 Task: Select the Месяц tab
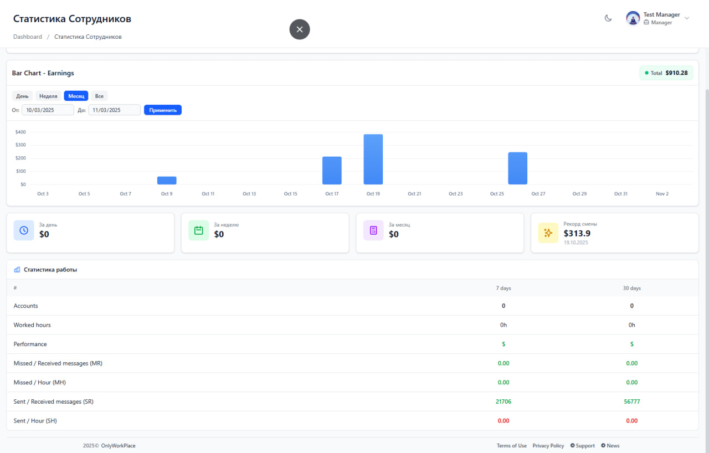click(76, 96)
